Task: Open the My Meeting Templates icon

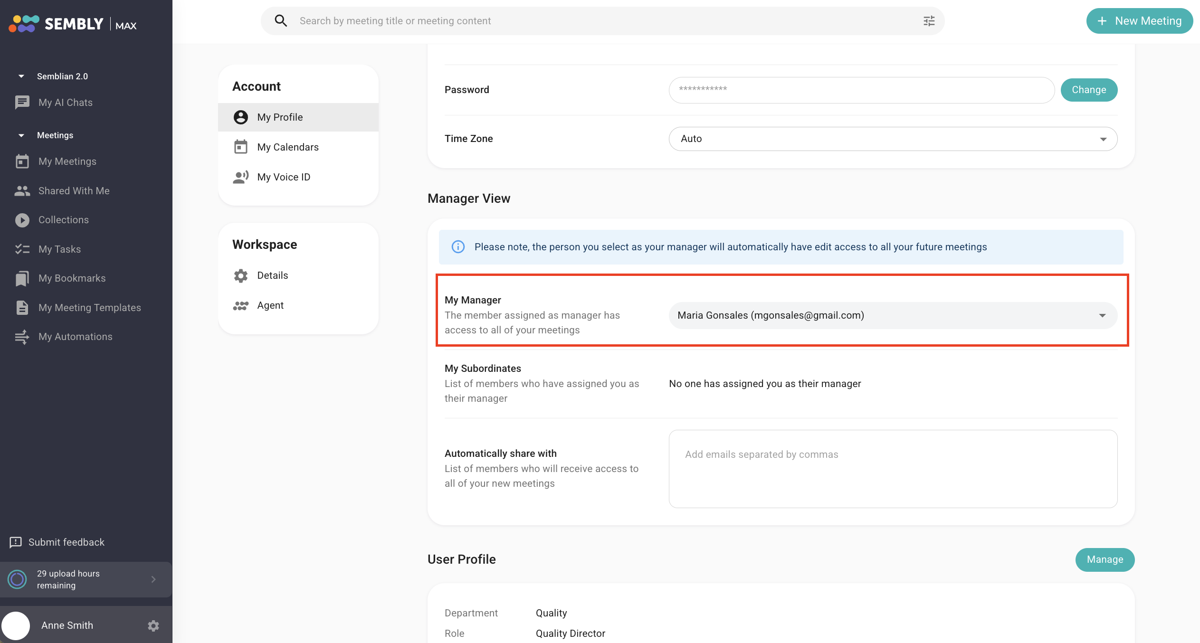Action: [x=22, y=308]
